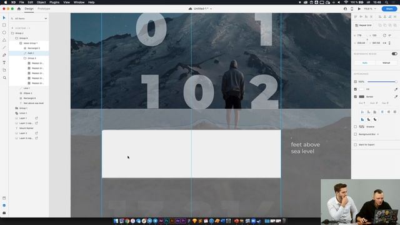Viewport: 400px width, 225px height.
Task: Open the Edit menu
Action: [31, 2]
